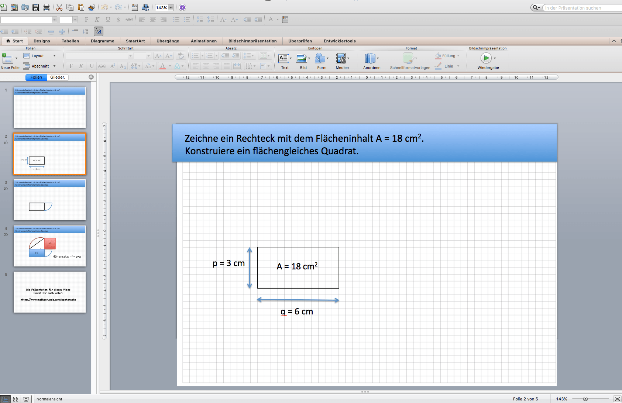Toggle strikethrough in Schriftart group

[102, 66]
